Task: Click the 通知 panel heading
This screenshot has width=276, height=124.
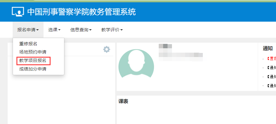Action: (x=267, y=49)
